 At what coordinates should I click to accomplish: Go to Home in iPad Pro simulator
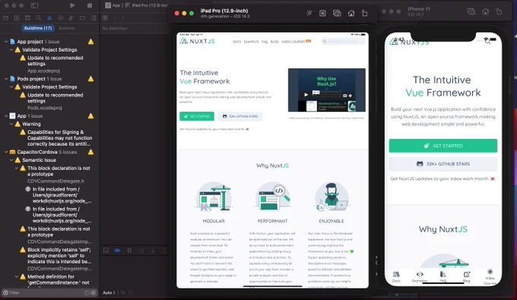pyautogui.click(x=351, y=13)
